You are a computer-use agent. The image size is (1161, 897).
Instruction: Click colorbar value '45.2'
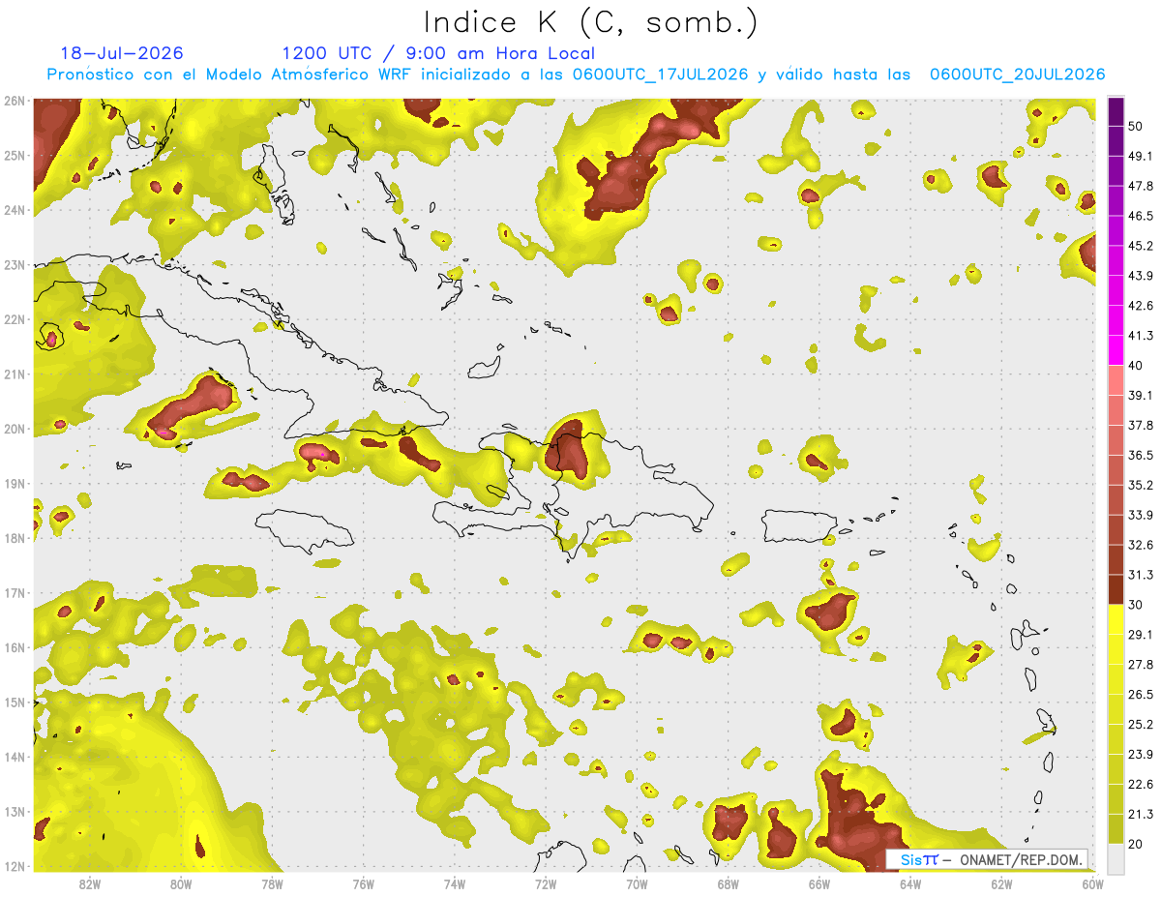point(1142,246)
